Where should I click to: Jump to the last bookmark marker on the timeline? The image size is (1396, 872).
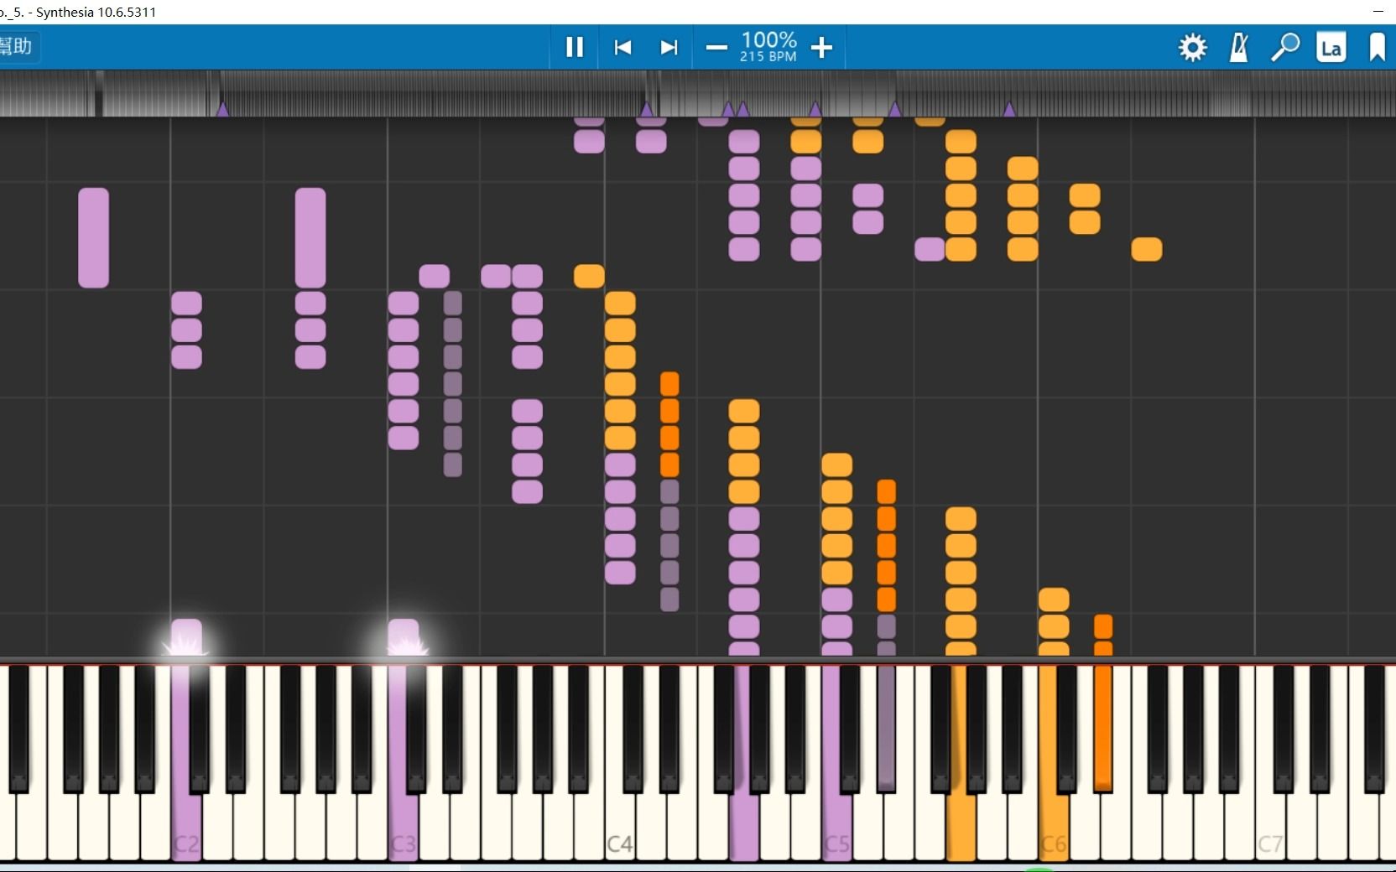[1009, 109]
